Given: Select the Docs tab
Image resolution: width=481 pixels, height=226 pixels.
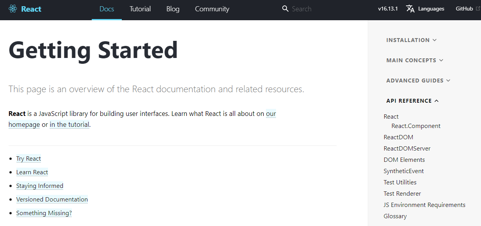Looking at the screenshot, I should click(107, 9).
